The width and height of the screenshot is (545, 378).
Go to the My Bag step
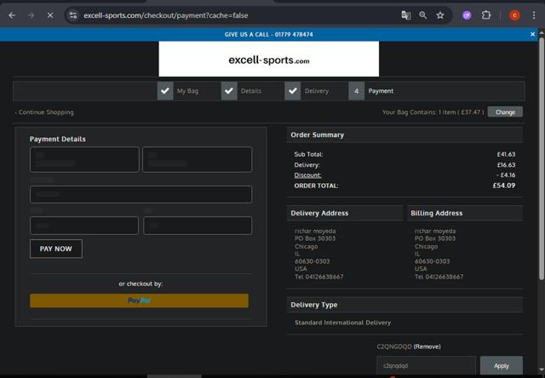click(187, 91)
